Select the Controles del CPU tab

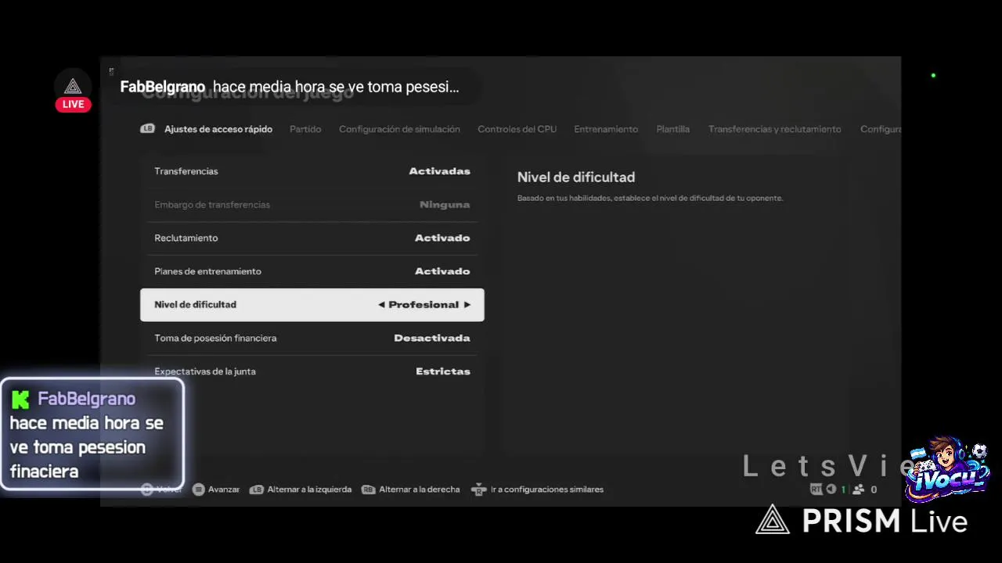click(517, 129)
